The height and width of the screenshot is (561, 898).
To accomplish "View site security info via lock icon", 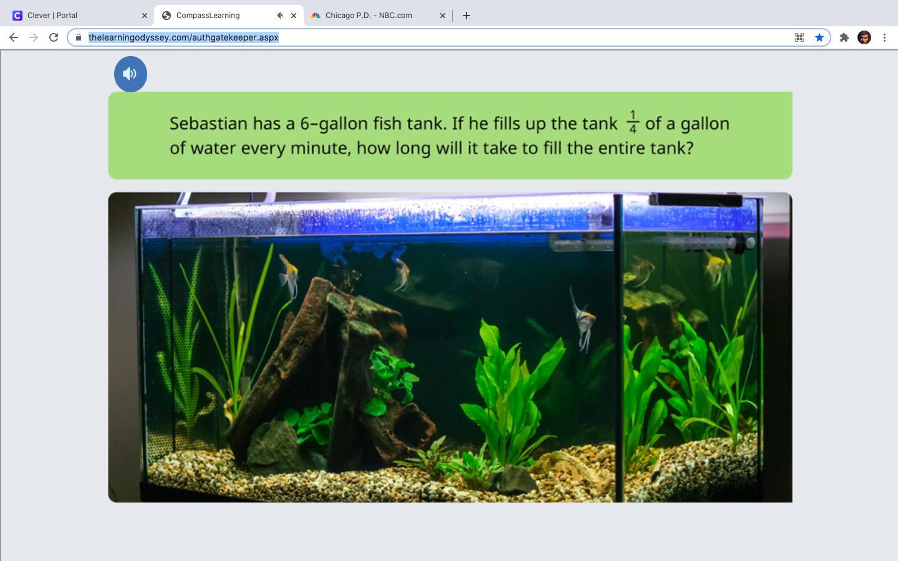I will (x=79, y=37).
